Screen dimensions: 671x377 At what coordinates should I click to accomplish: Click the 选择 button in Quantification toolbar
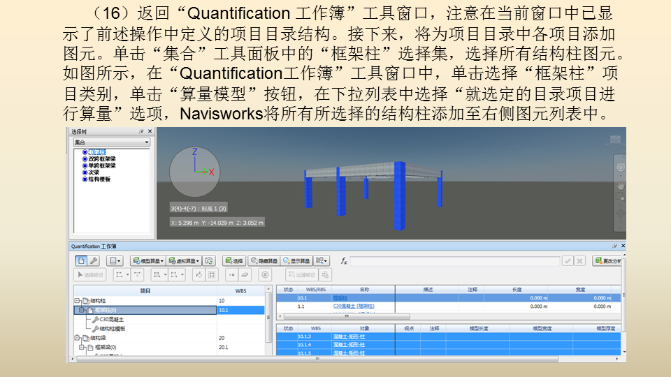pos(234,260)
